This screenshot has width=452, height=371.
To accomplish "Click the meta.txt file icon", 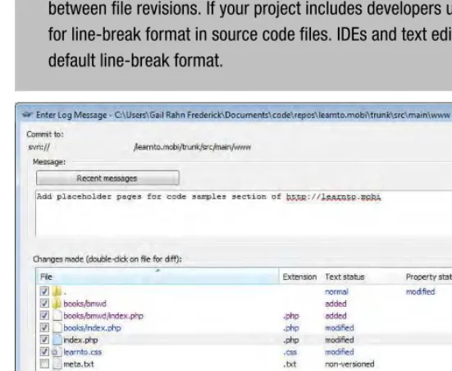I will [x=57, y=364].
